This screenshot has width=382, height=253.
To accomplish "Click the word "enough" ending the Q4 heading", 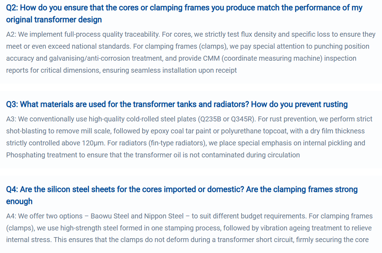I will (x=19, y=201).
